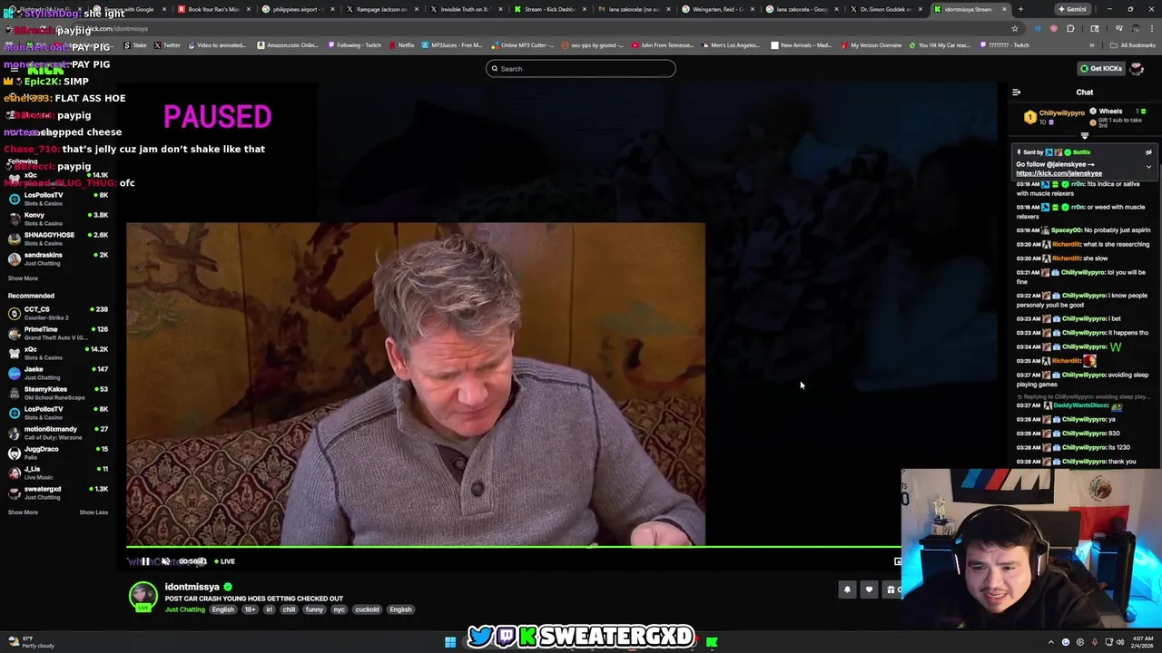Select the chill stream tag
This screenshot has height=653, width=1162.
tap(289, 609)
